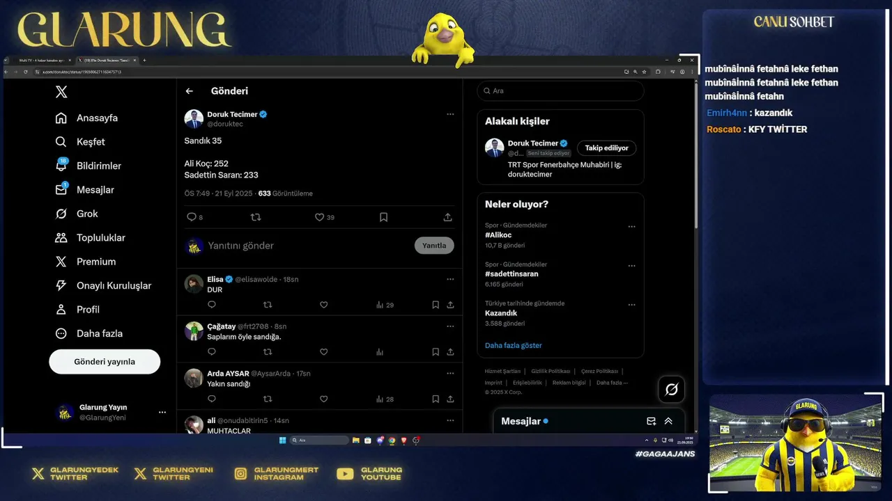The height and width of the screenshot is (501, 892).
Task: Open Kazandık trending topic
Action: click(501, 313)
